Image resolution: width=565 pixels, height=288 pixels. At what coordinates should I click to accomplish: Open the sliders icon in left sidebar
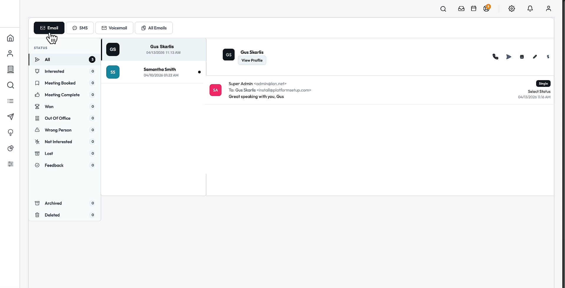coord(10,164)
